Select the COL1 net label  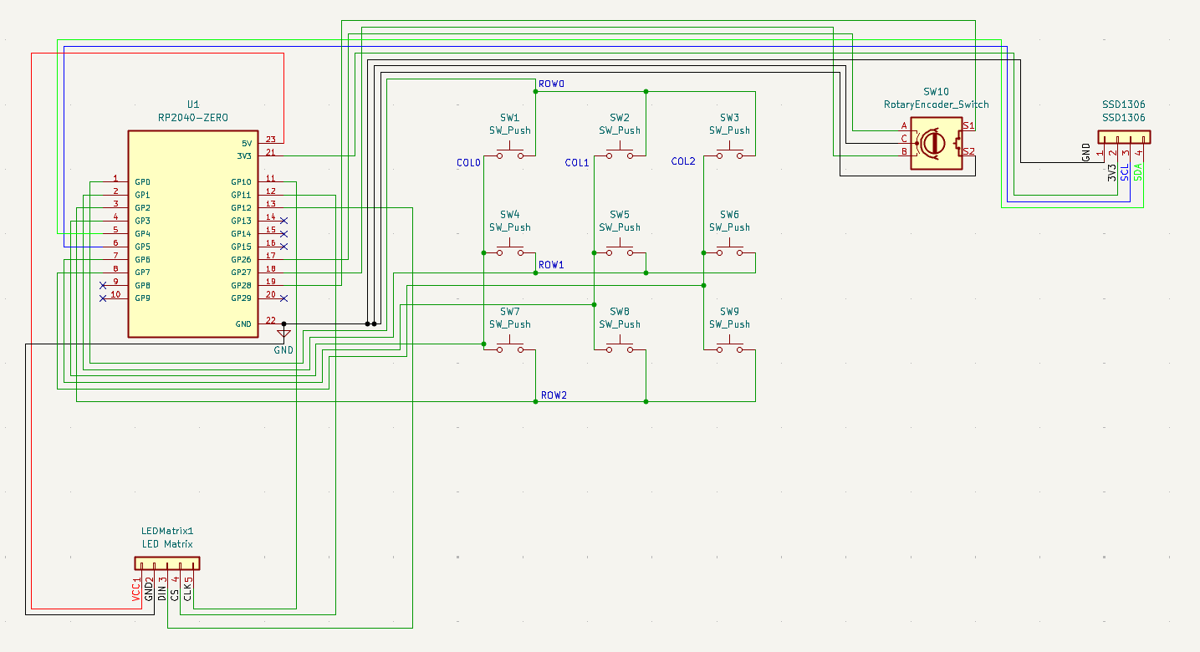tap(577, 162)
